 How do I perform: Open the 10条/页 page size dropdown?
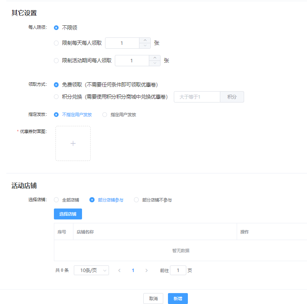(x=92, y=270)
